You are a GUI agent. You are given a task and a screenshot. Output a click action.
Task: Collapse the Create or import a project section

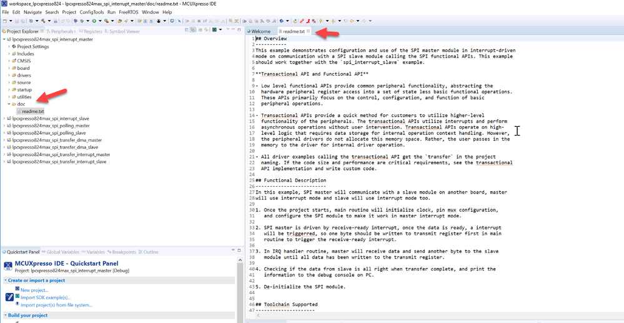pyautogui.click(x=6, y=281)
